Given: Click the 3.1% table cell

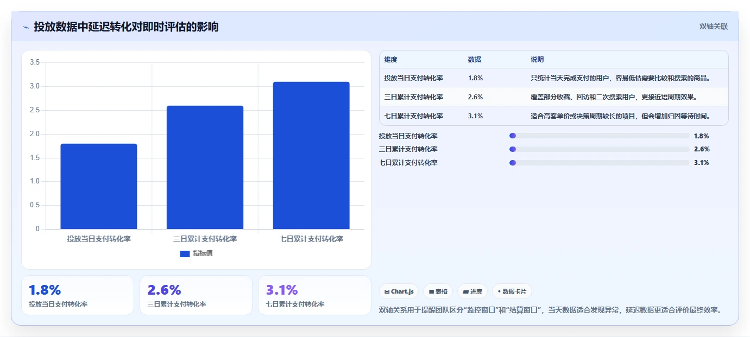Looking at the screenshot, I should pyautogui.click(x=475, y=116).
